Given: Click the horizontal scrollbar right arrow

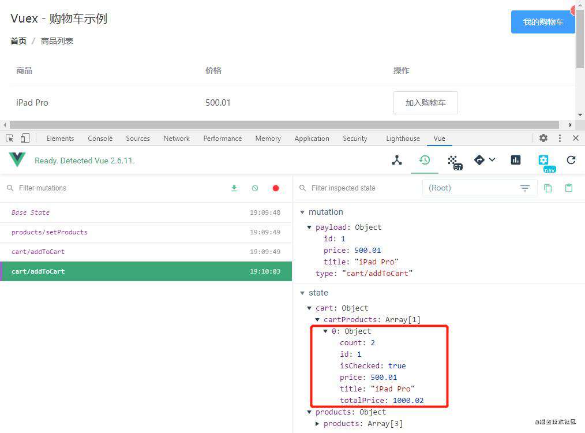Looking at the screenshot, I should click(571, 125).
